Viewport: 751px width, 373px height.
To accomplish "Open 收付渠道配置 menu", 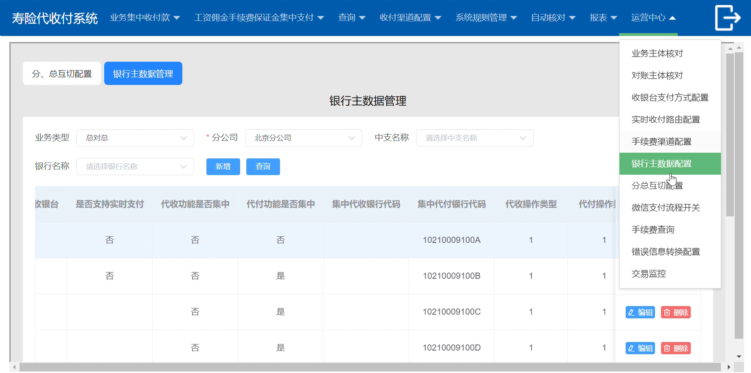I will click(410, 18).
